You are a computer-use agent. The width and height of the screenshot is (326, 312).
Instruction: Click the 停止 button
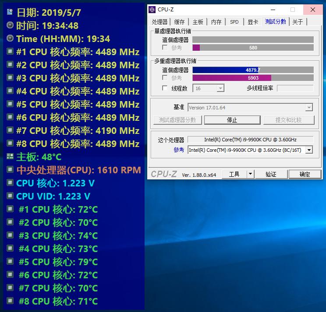232,120
